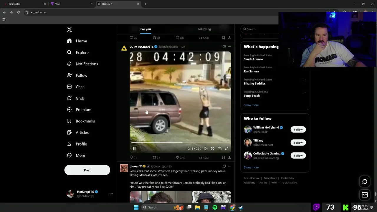Open Profile in the sidebar
The width and height of the screenshot is (377, 212).
[77, 144]
